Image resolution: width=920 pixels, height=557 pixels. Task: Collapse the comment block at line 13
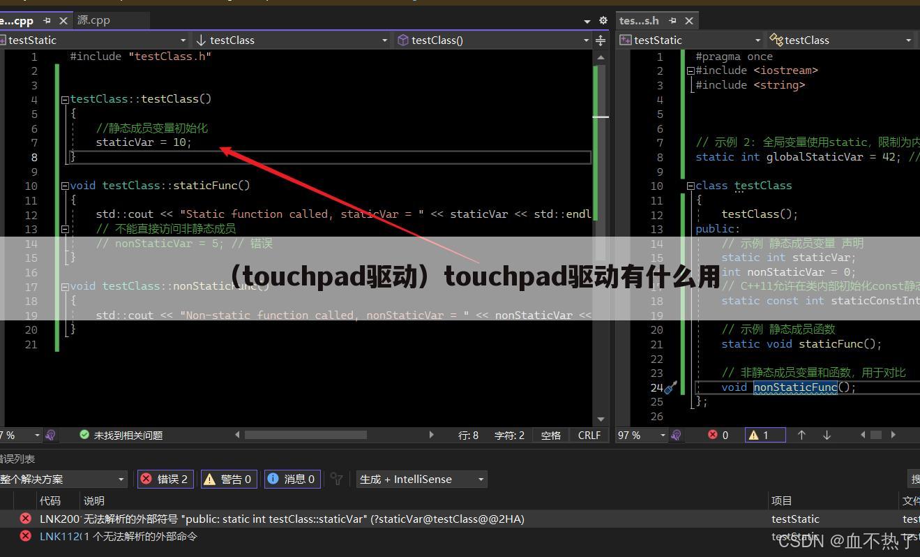(65, 229)
